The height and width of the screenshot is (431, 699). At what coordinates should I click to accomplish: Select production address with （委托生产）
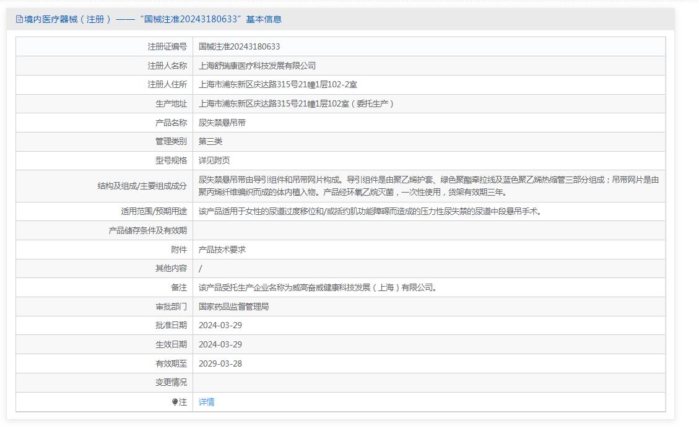coord(296,104)
